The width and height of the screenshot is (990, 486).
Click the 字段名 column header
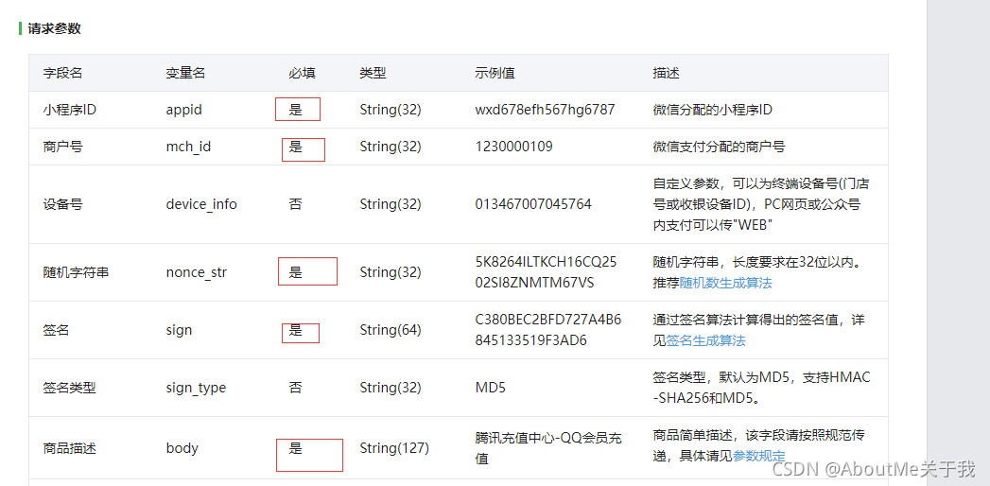tap(62, 73)
